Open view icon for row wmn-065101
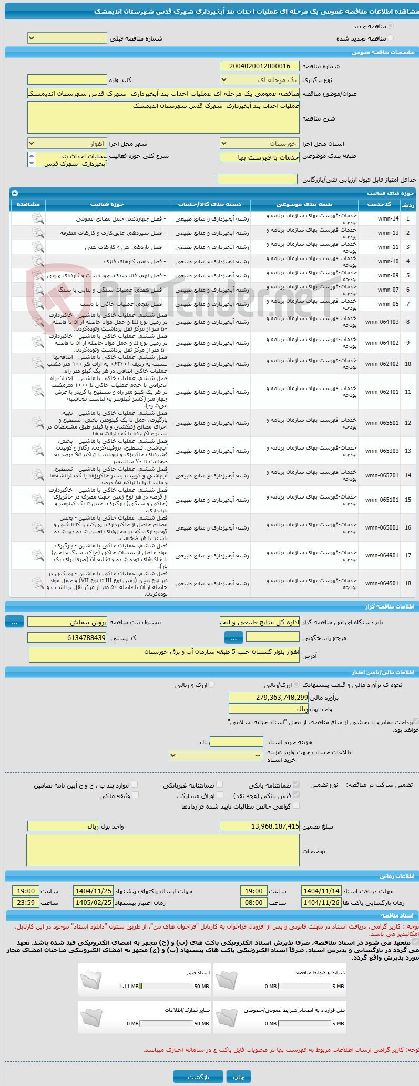 click(38, 500)
